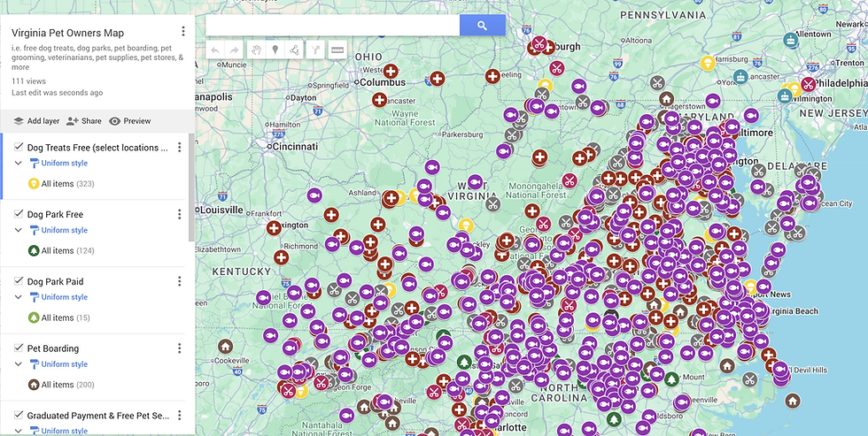This screenshot has width=868, height=436.
Task: Open Uniform style for Dog Park Paid
Action: click(58, 297)
